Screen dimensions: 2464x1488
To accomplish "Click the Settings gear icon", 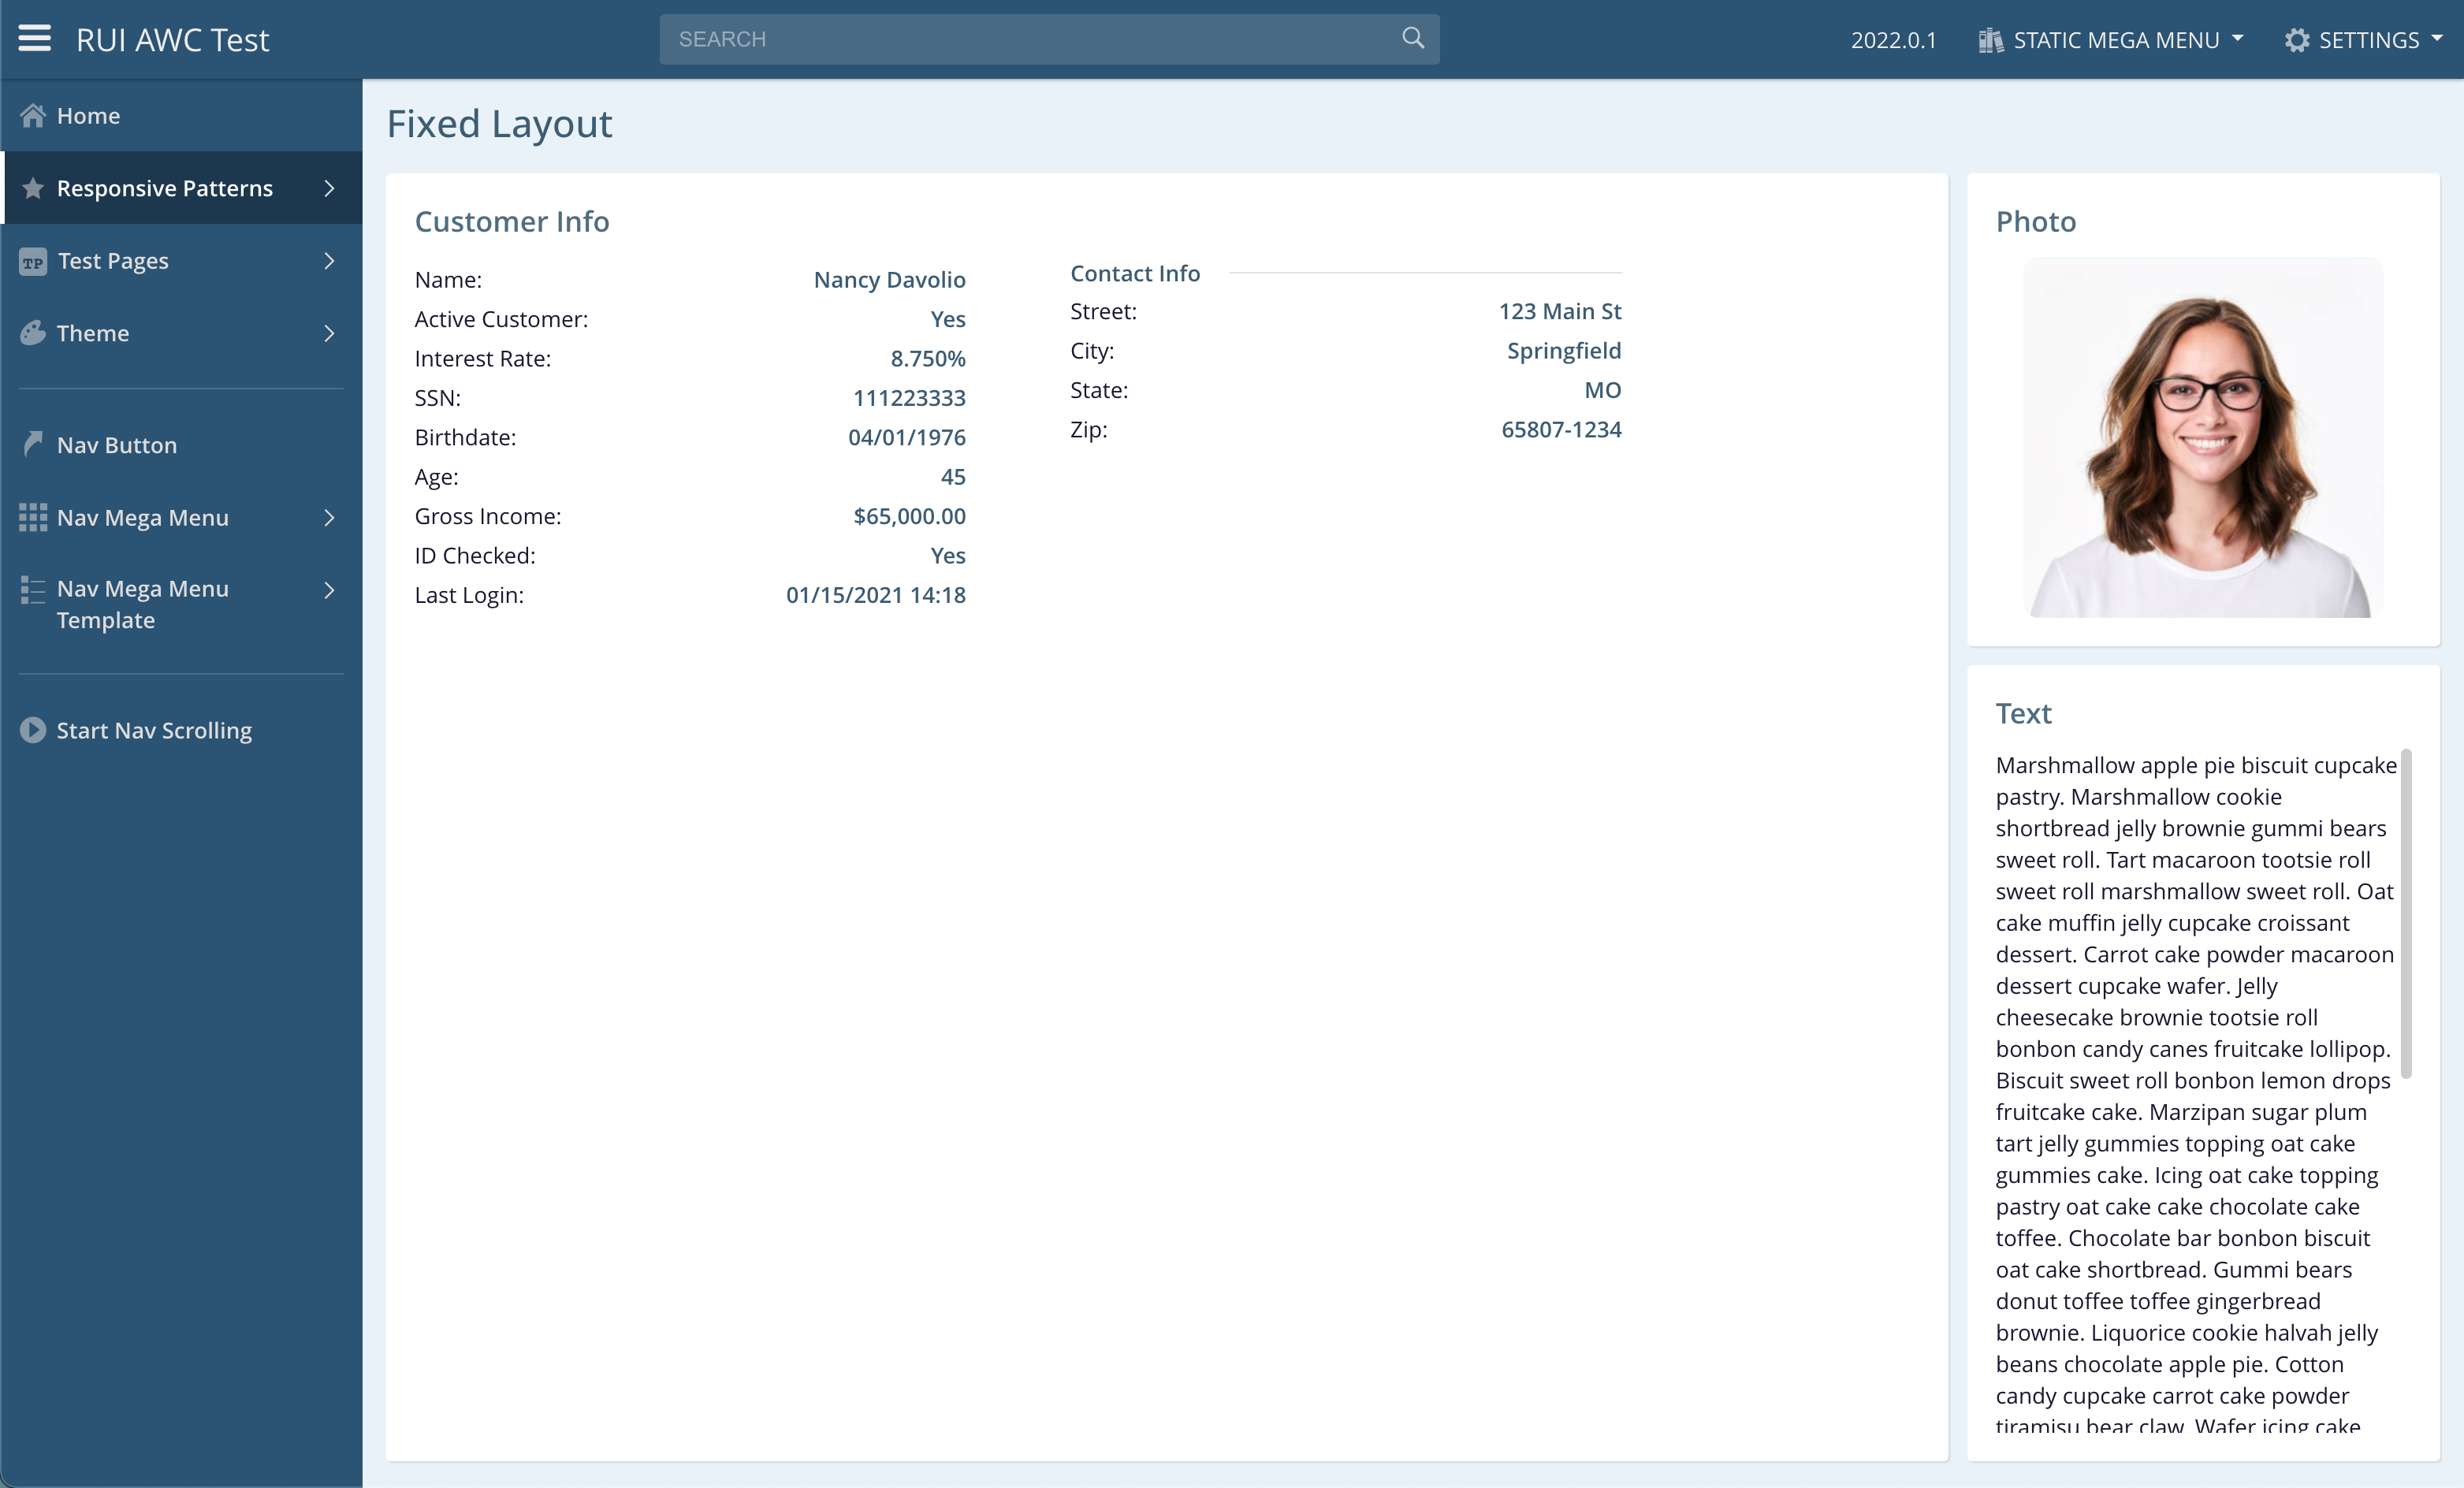I will click(x=2297, y=40).
